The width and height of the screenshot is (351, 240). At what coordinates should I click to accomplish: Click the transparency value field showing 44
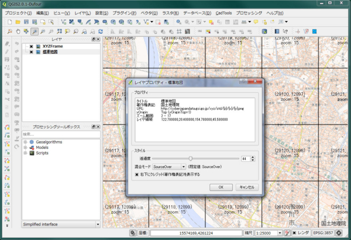tap(246, 159)
